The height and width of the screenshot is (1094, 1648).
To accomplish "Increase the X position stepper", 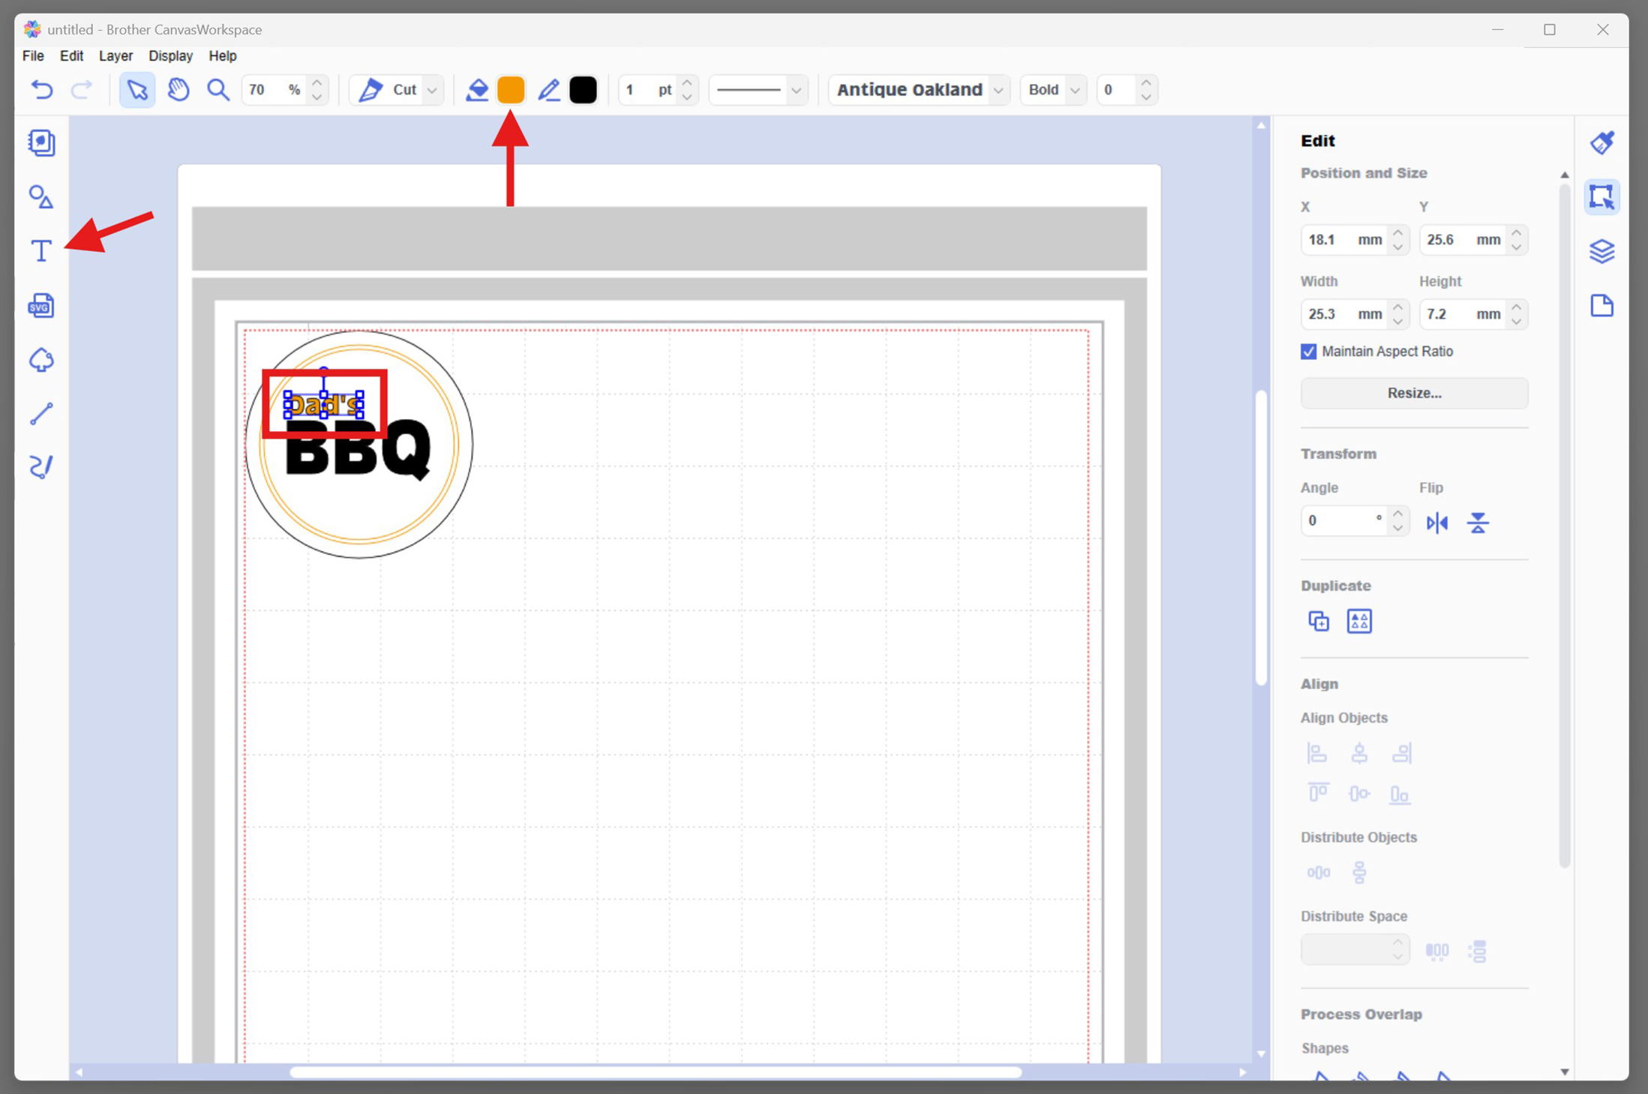I will point(1397,233).
